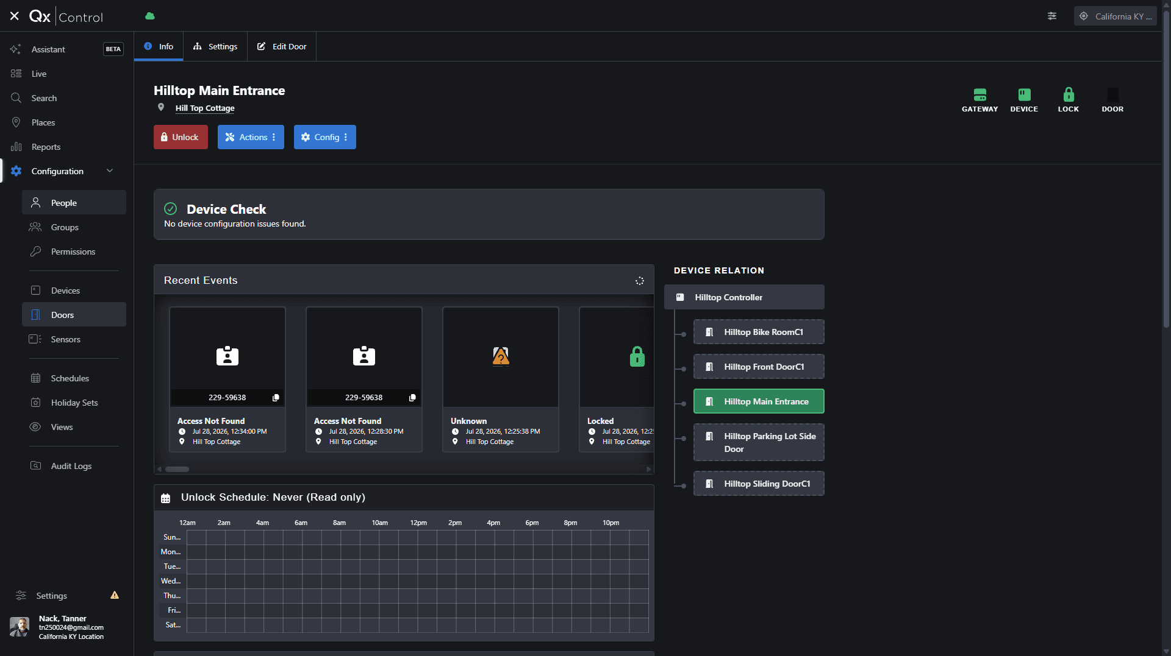Open Permissions page
Image resolution: width=1171 pixels, height=656 pixels.
click(74, 252)
